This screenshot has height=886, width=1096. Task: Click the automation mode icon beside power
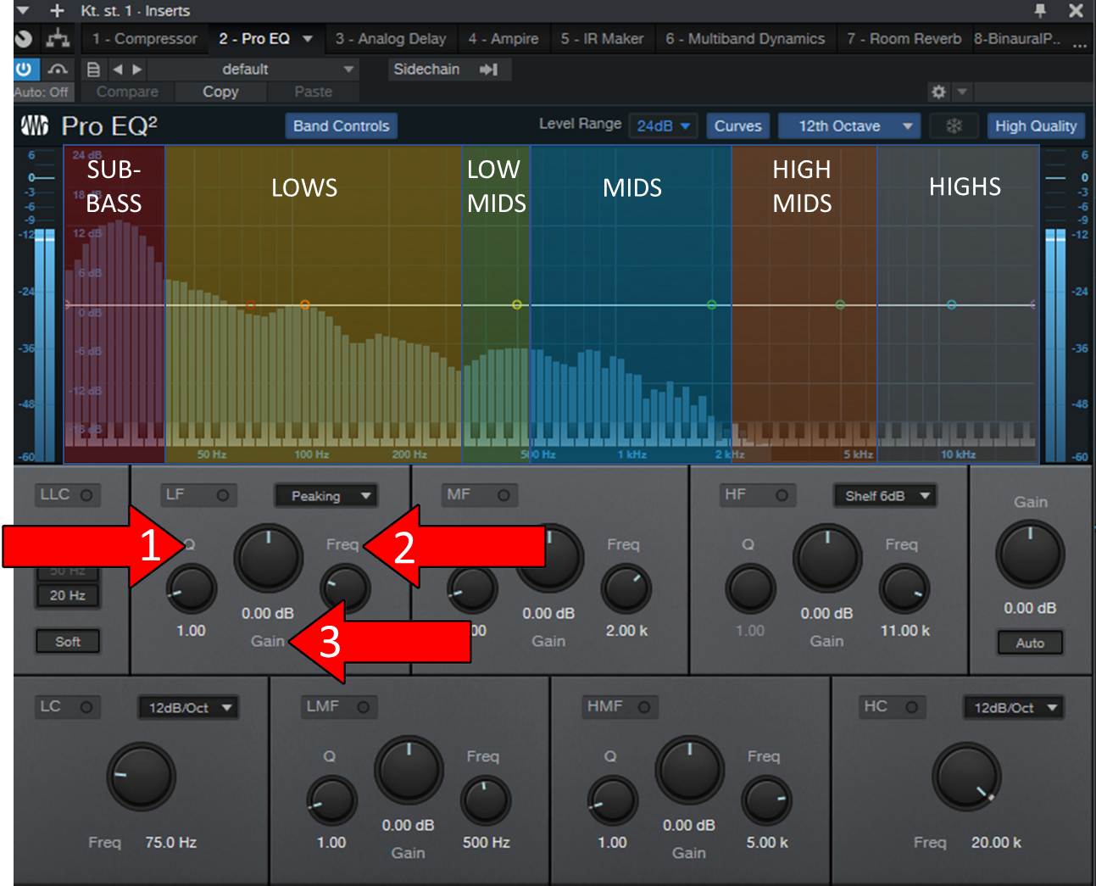(58, 69)
